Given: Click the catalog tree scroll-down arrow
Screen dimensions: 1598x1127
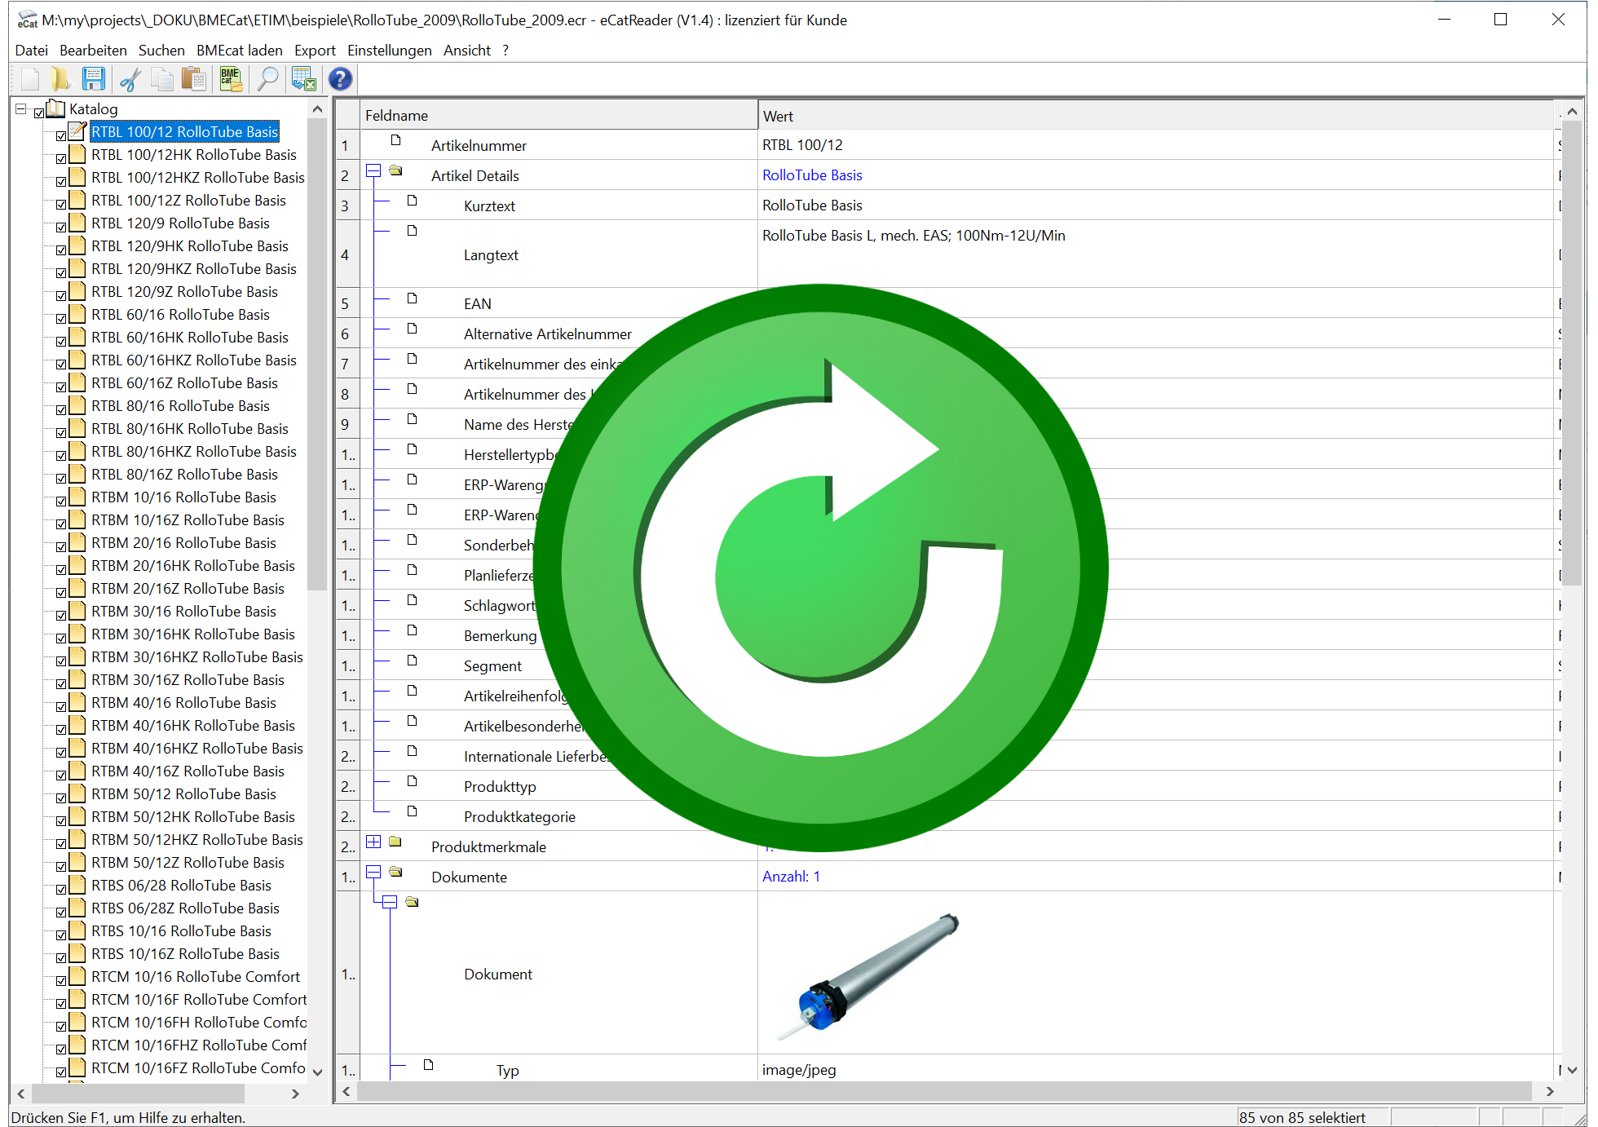Looking at the screenshot, I should (x=318, y=1072).
